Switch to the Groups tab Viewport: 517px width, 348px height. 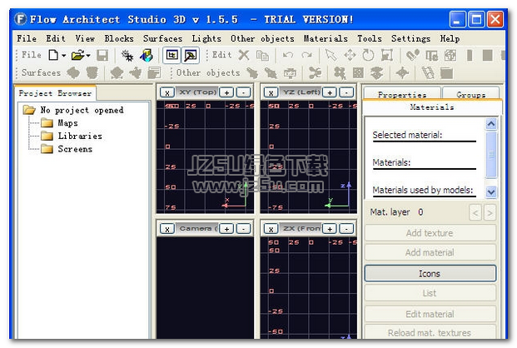click(471, 95)
